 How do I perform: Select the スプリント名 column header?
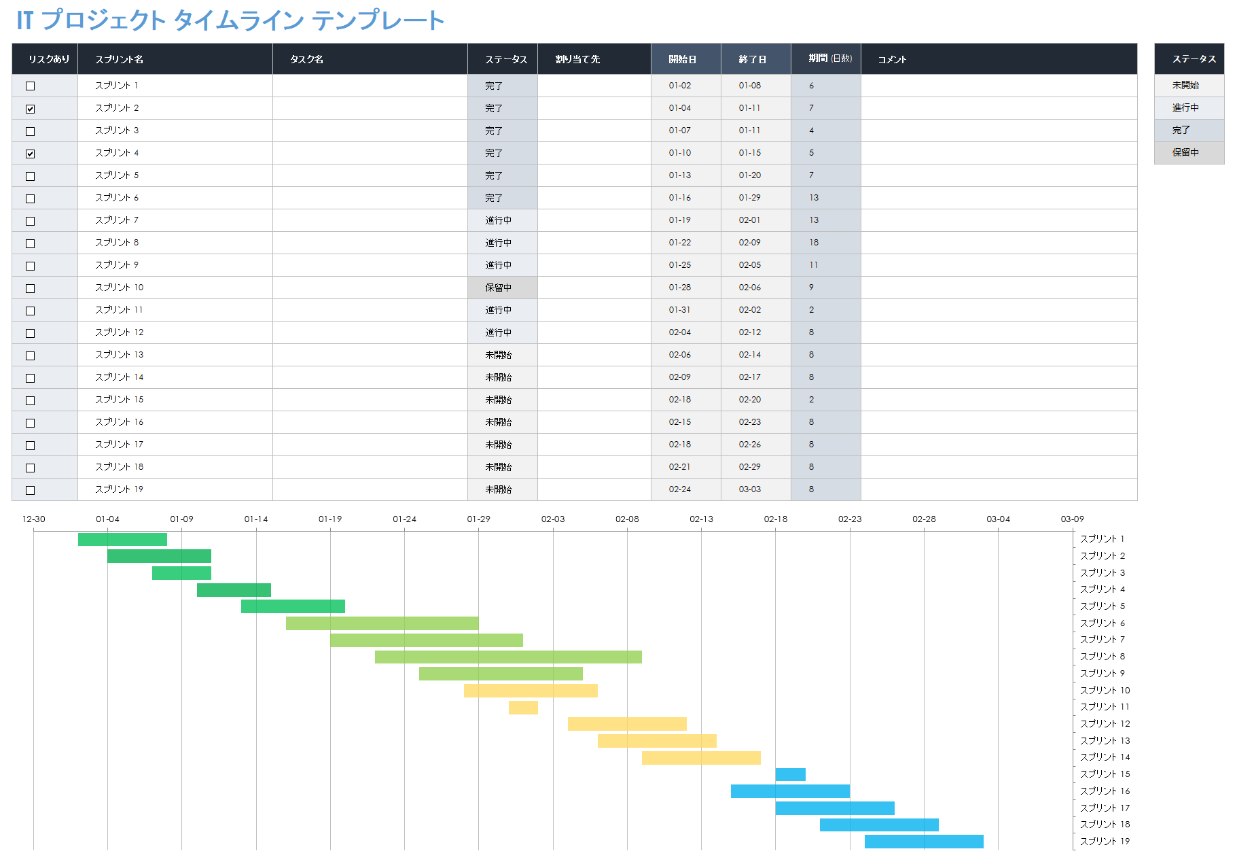[175, 59]
